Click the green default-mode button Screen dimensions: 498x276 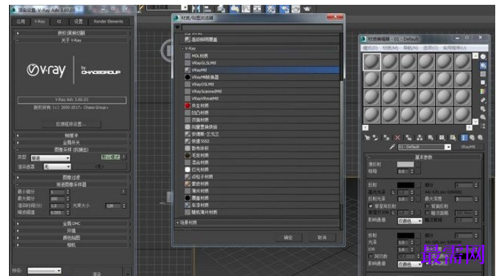point(111,157)
